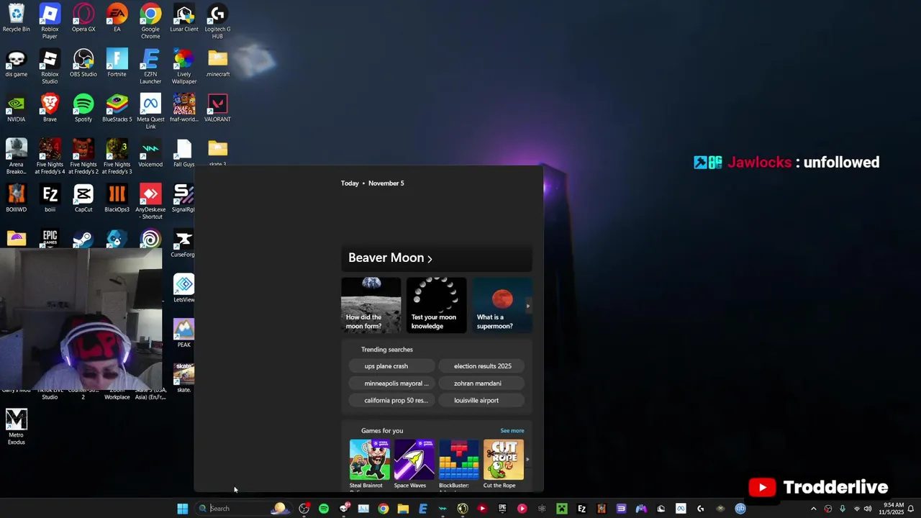The image size is (921, 518).
Task: Search trending 'zohran mamdani'
Action: (481, 383)
